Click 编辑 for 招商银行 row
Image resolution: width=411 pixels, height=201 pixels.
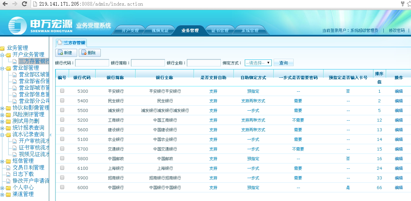399,178
